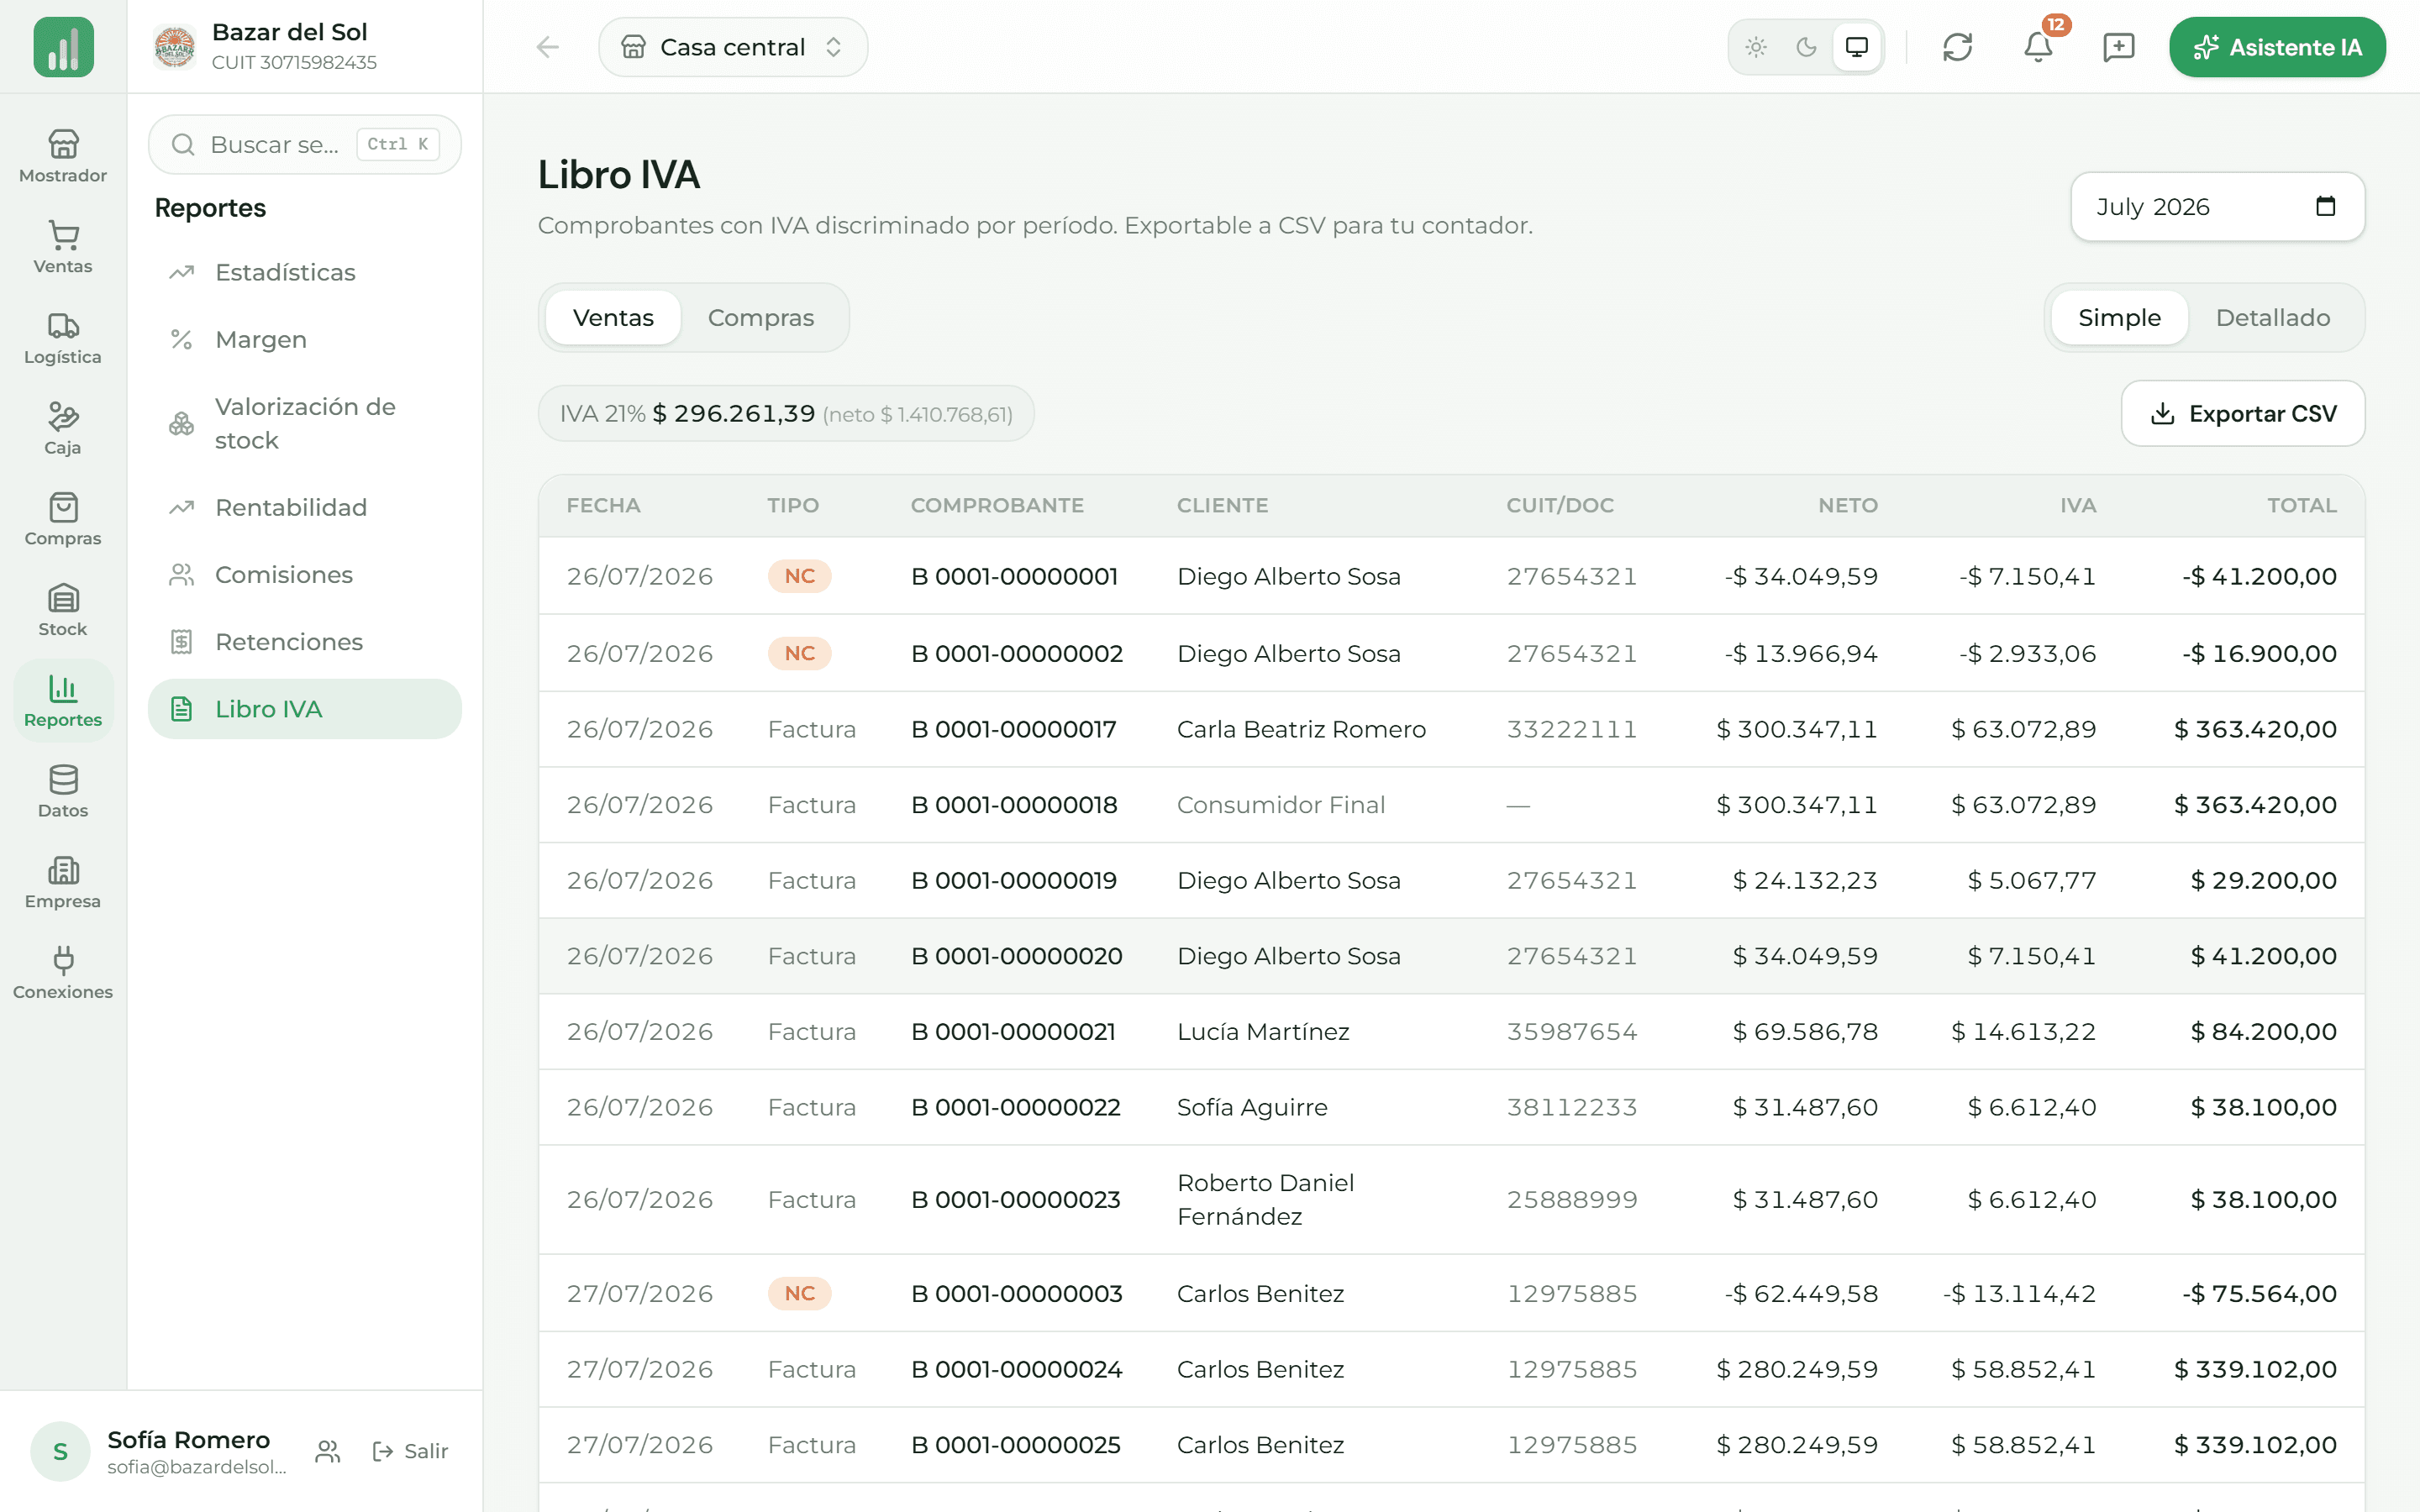Open the feedback message icon
This screenshot has height=1512, width=2420.
tap(2118, 47)
